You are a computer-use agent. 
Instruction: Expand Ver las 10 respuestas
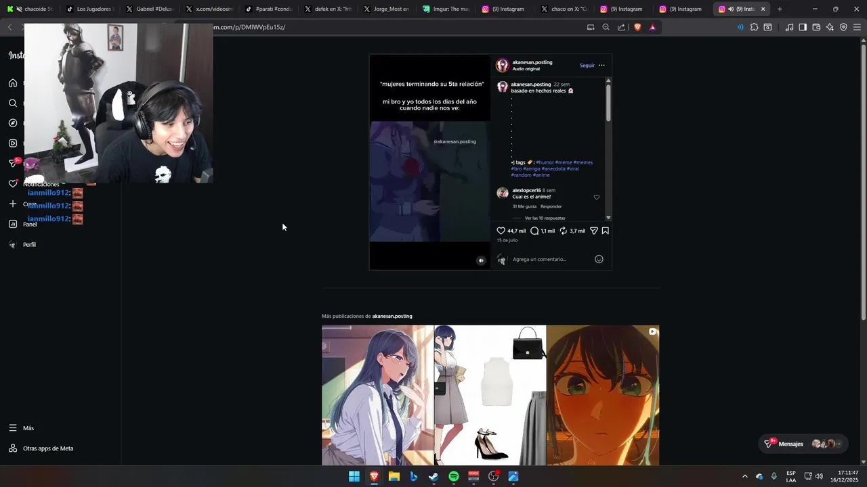[x=545, y=218]
